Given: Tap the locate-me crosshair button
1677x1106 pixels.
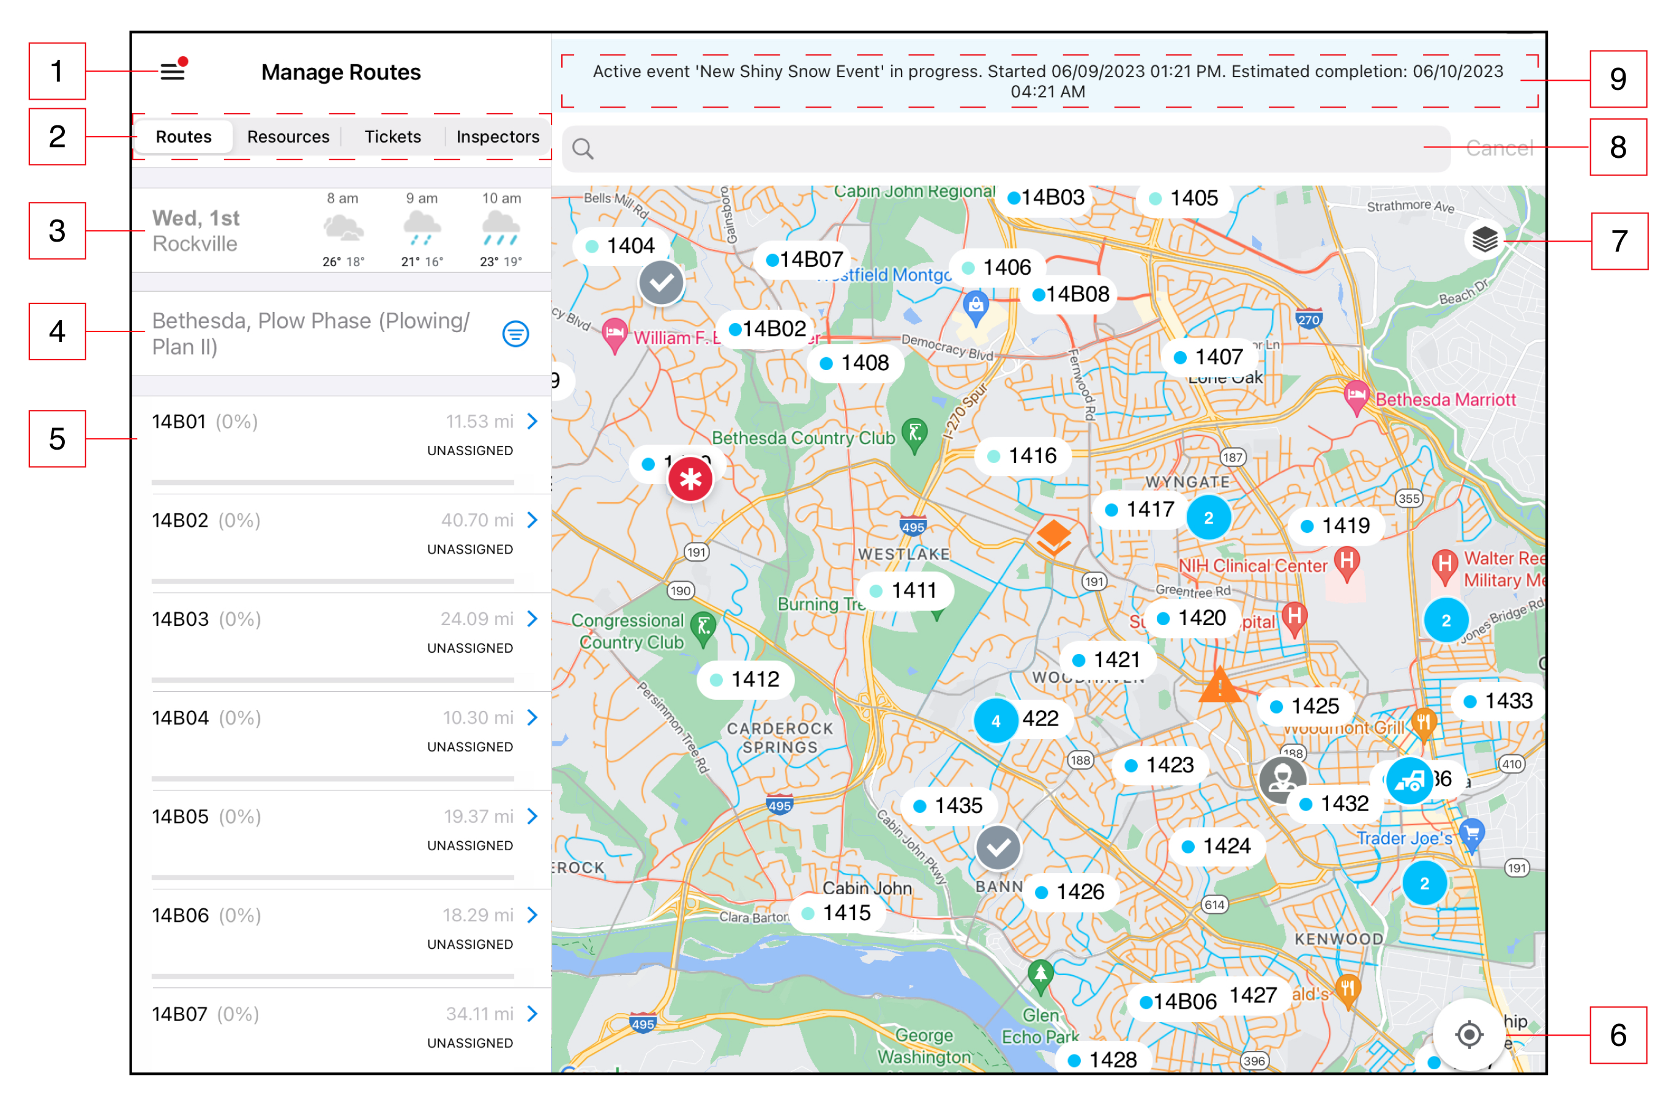Looking at the screenshot, I should click(1468, 1034).
